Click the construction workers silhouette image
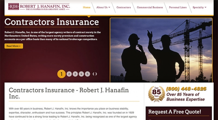The image size is (218, 120). click(x=161, y=50)
